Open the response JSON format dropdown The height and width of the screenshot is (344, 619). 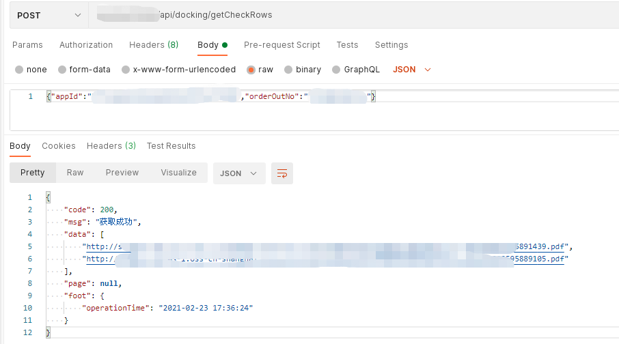point(238,173)
